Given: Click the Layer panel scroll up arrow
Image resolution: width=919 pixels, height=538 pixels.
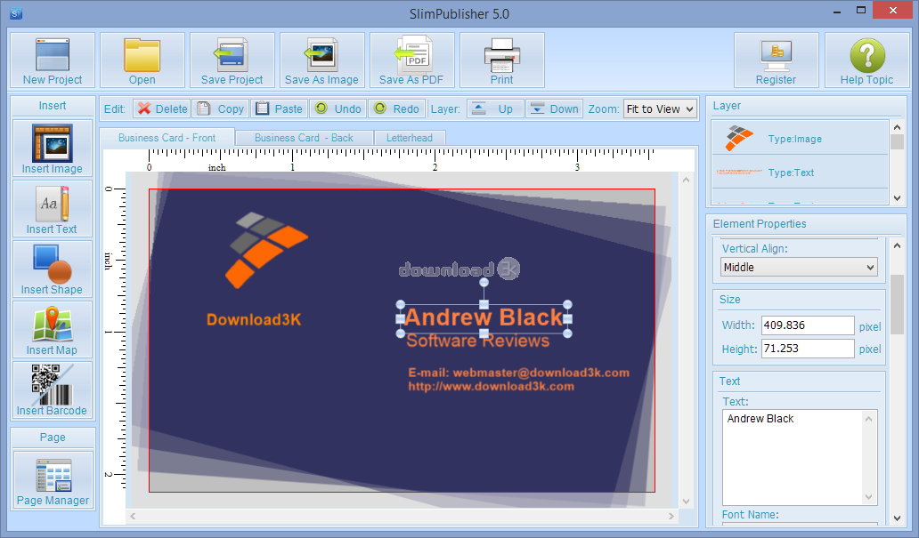Looking at the screenshot, I should (897, 127).
